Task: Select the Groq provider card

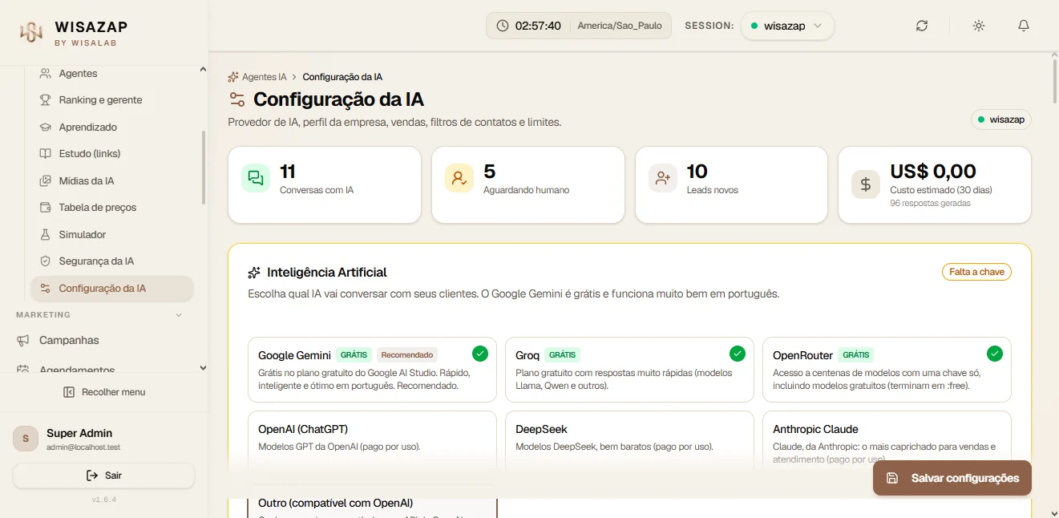Action: (x=629, y=370)
